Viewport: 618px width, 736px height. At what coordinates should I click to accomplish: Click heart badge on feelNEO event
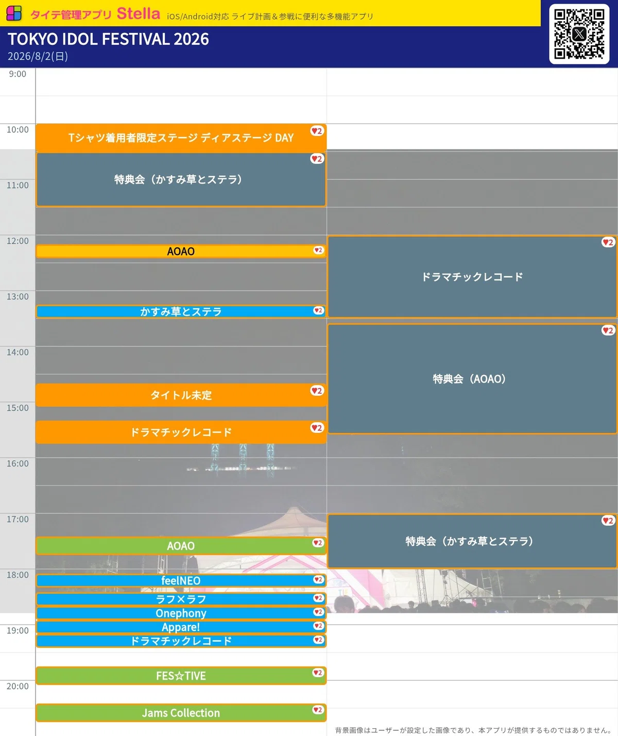[x=319, y=579]
